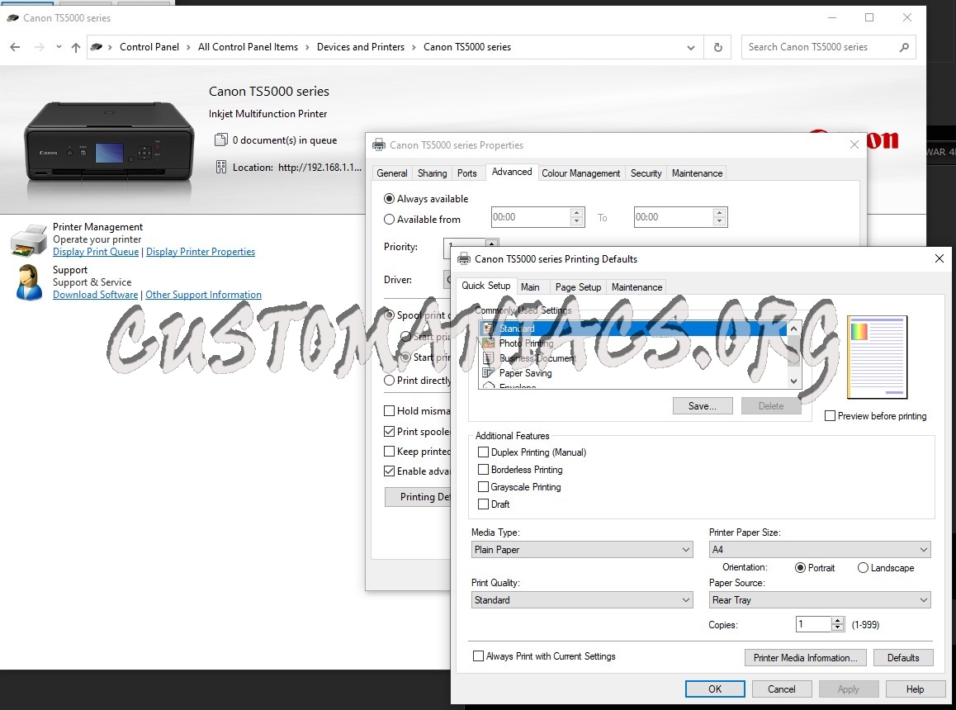Select Landscape orientation
This screenshot has height=710, width=956.
click(863, 568)
